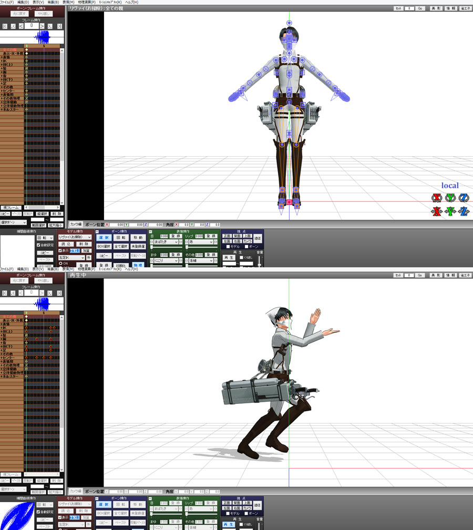Toggle くり返し loop checkbox in top window

[241, 258]
